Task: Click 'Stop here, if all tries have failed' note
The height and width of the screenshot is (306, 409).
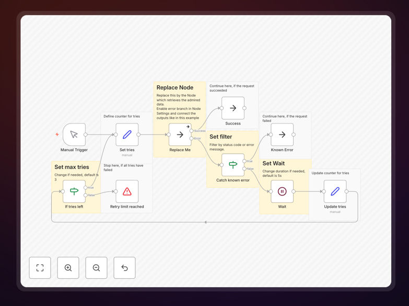Action: click(123, 167)
